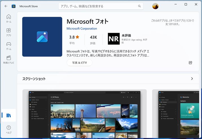Open the Library icon in the sidebar
Viewport: 202px width, 139px height.
point(9,115)
